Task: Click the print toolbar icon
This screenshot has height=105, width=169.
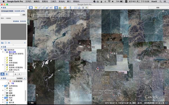Action: [x=79, y=8]
